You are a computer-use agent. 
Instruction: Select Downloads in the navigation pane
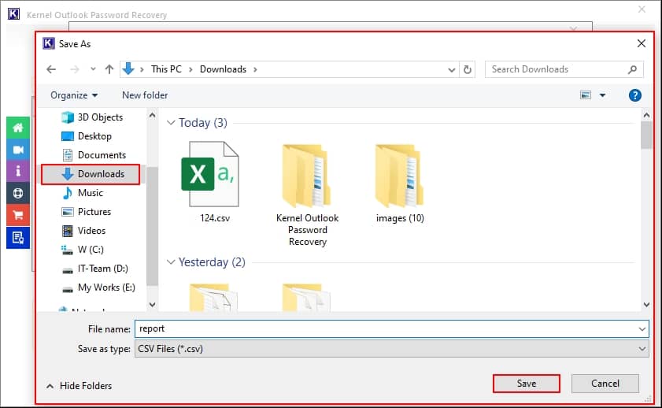100,174
